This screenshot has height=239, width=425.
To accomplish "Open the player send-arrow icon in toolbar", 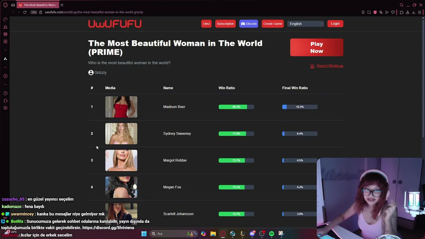I will (387, 12).
